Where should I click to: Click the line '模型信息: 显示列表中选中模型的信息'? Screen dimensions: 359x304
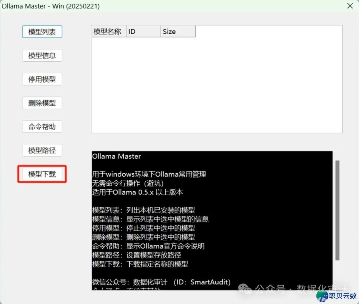tap(150, 219)
